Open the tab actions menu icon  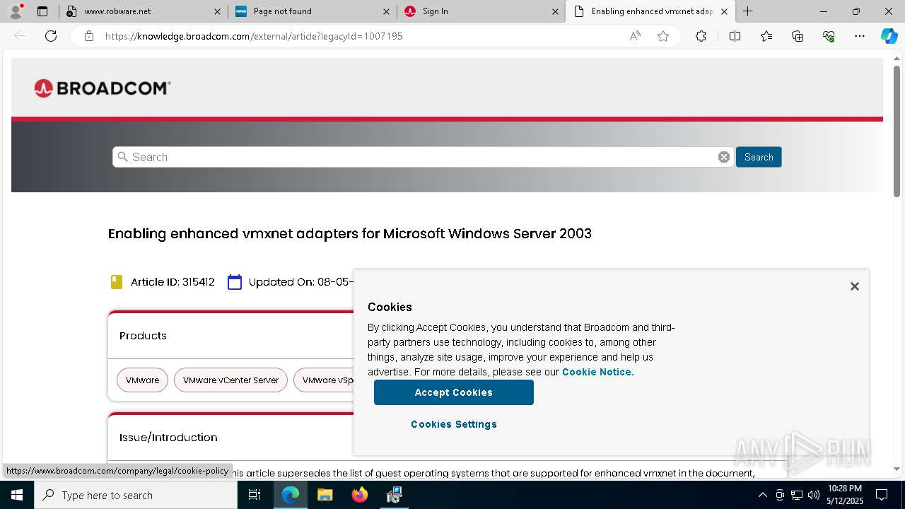click(x=42, y=11)
